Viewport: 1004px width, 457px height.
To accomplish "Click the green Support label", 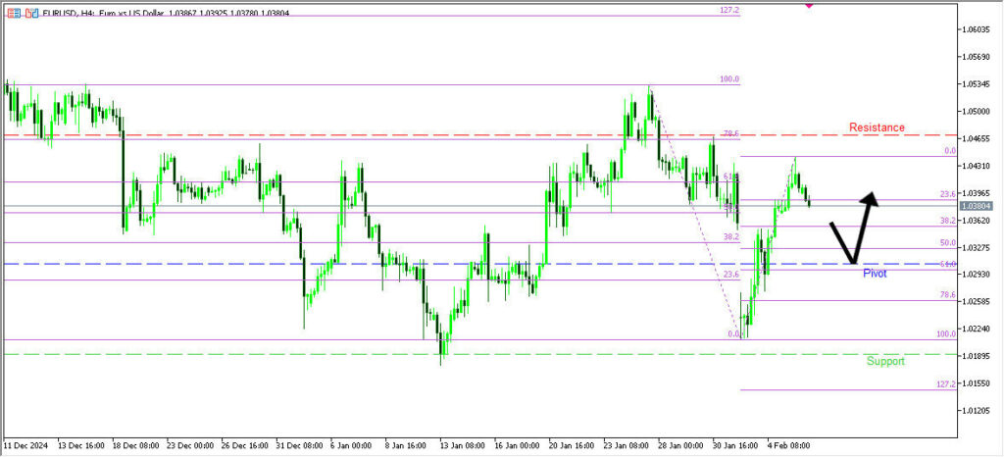I will pyautogui.click(x=885, y=361).
